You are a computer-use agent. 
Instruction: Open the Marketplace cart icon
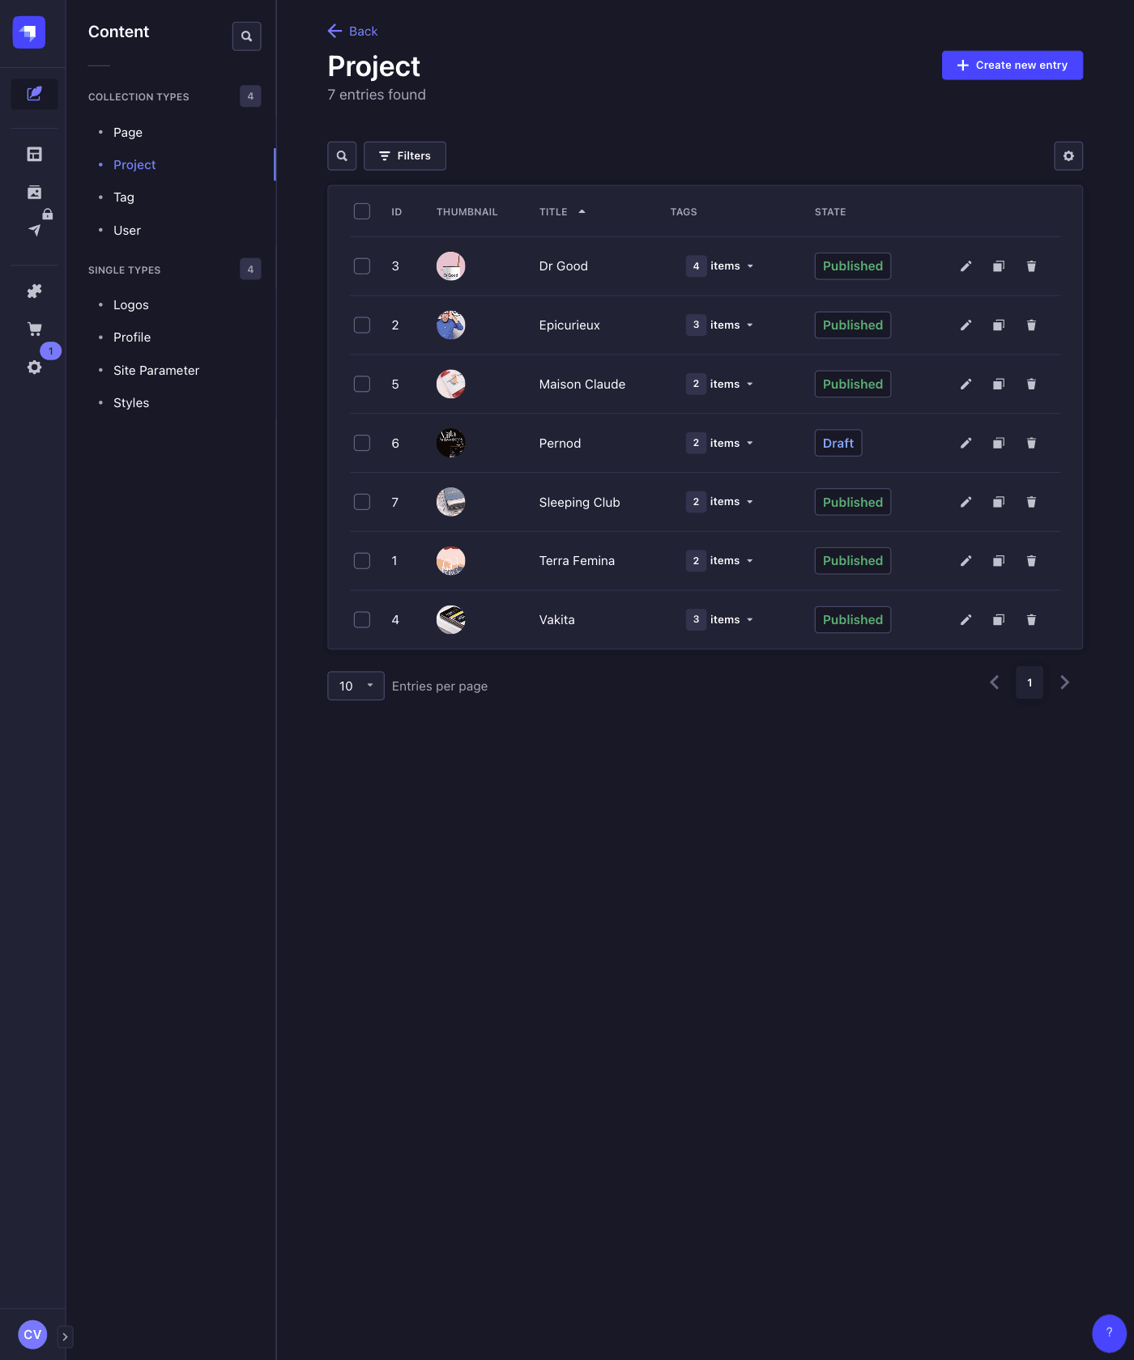point(34,329)
